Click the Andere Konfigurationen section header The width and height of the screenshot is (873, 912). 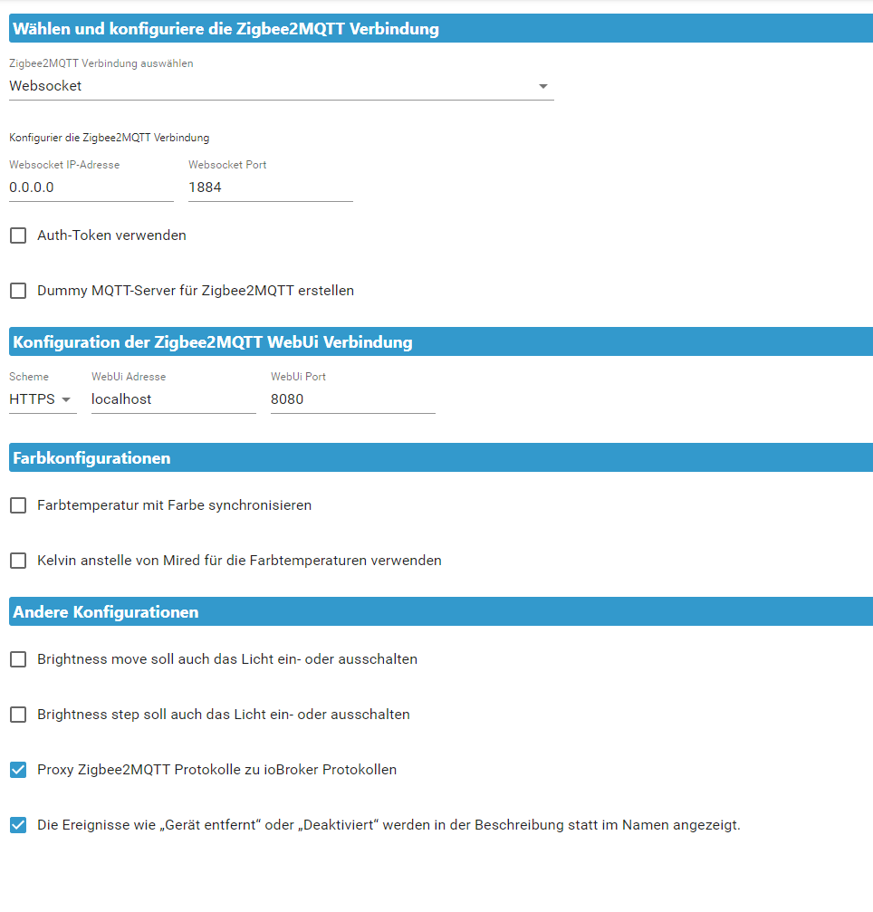tap(105, 612)
